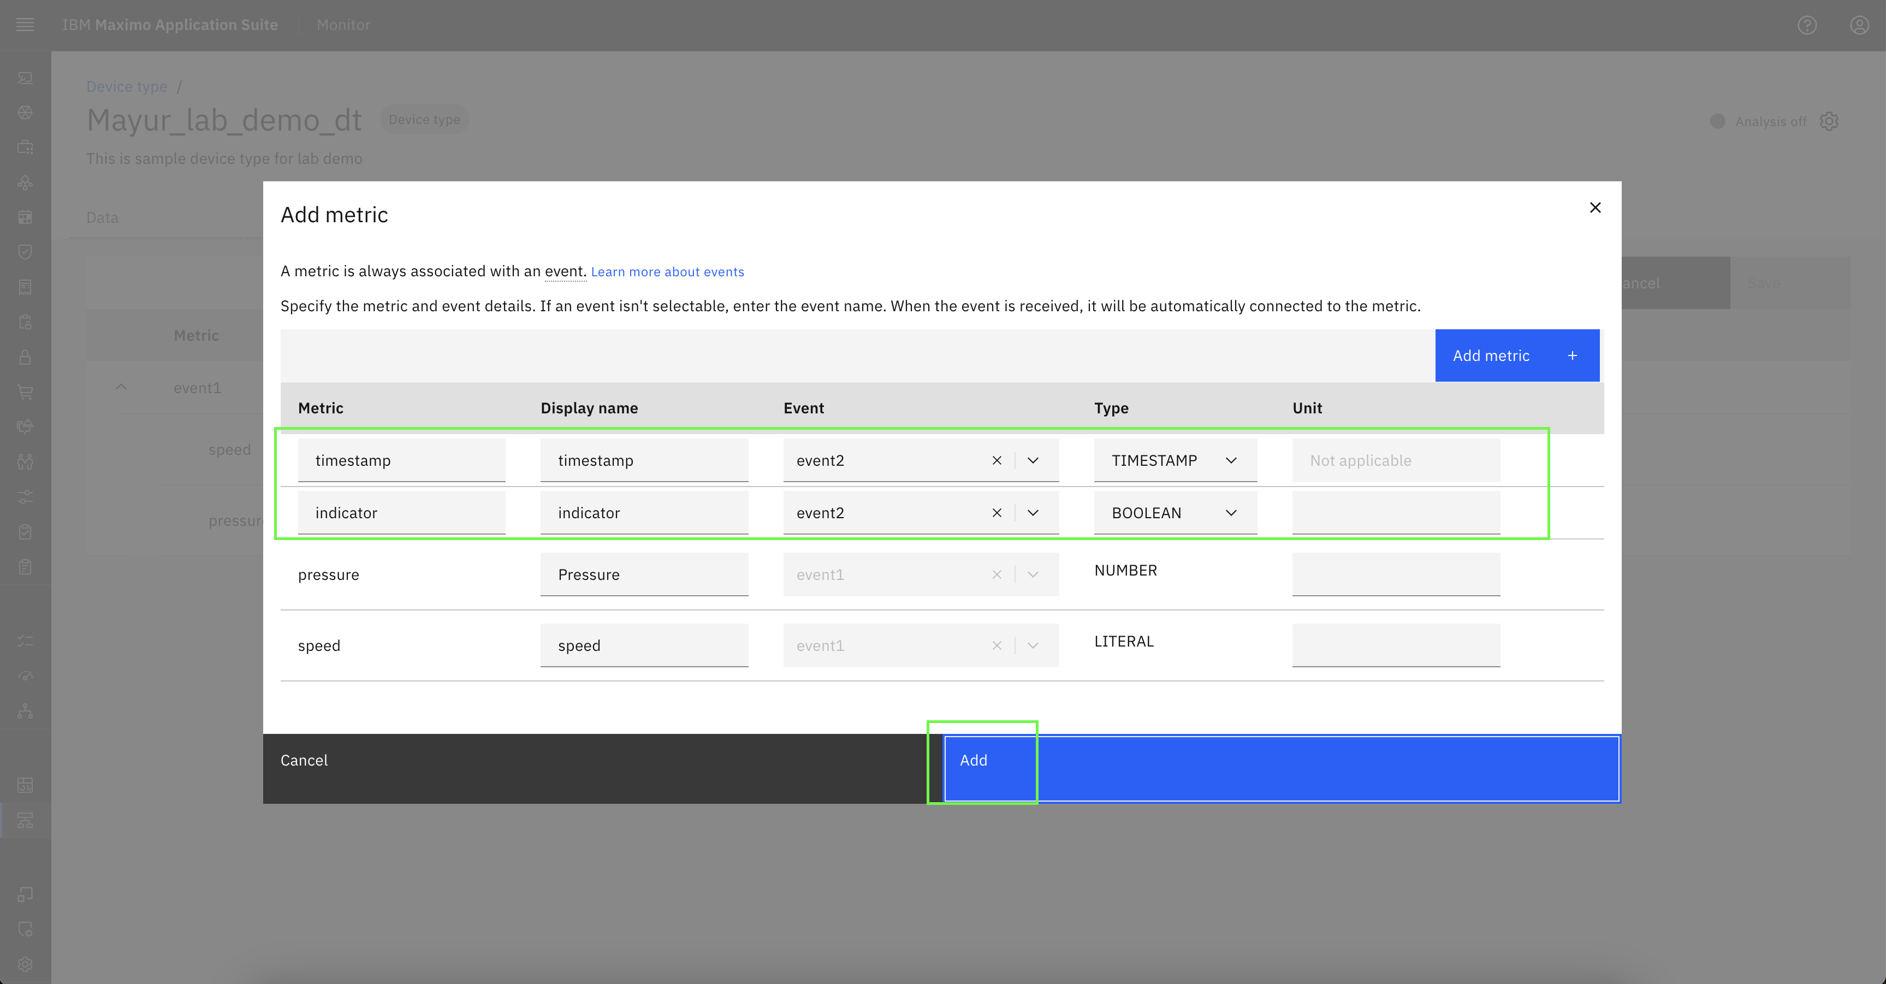
Task: Click the Monitor application name in header
Action: 343,25
